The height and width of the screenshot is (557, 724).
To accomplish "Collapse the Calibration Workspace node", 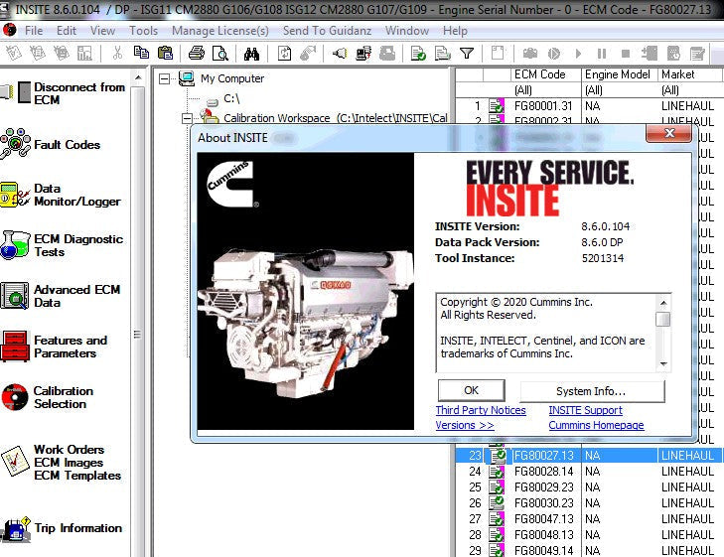I will pos(187,118).
